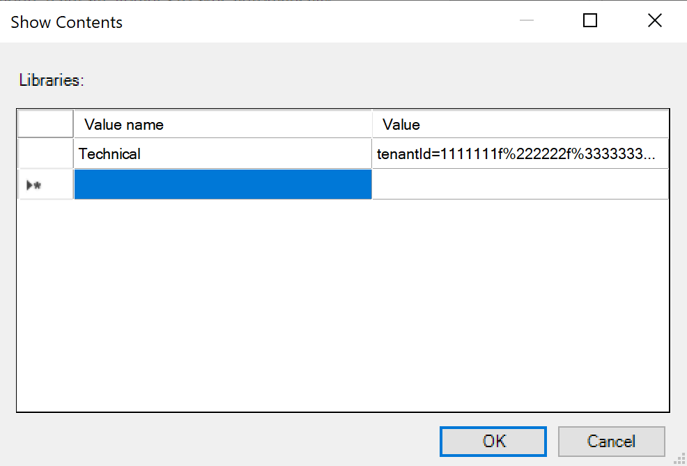Select the tenantId value cell
687x466 pixels.
(520, 153)
